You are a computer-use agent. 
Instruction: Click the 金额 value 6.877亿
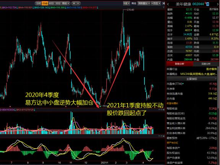tap(214, 34)
